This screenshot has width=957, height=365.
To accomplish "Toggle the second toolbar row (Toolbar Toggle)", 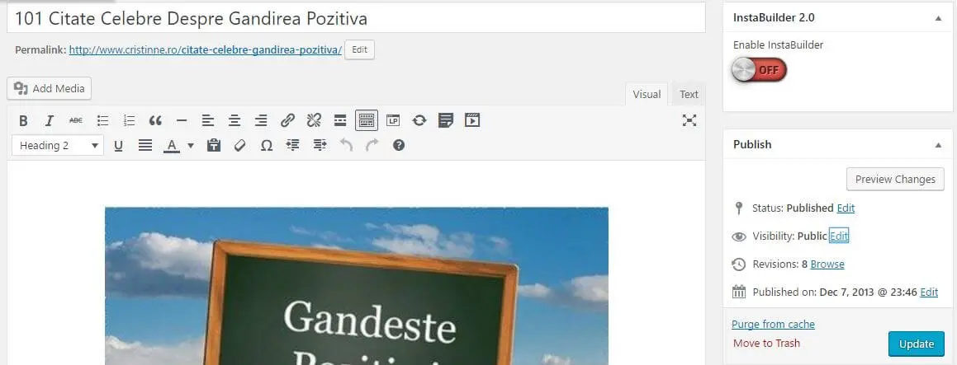I will (x=367, y=120).
